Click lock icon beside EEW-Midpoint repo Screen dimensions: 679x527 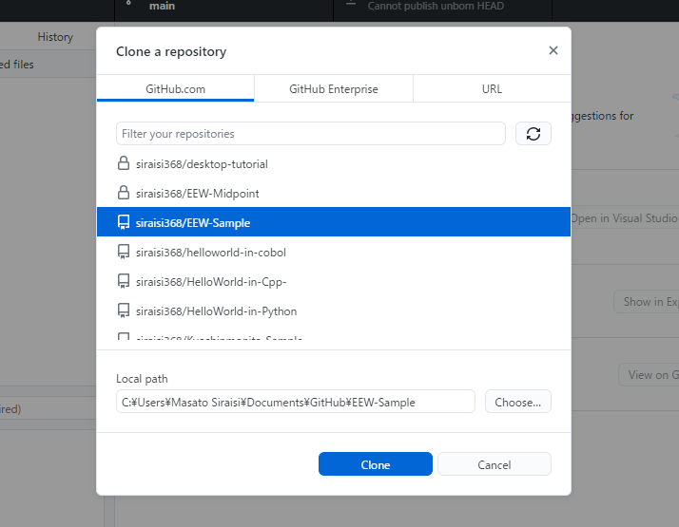124,193
